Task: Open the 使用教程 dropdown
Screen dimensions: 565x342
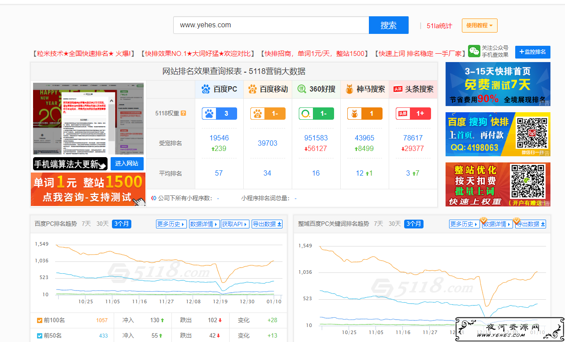Action: (x=480, y=26)
